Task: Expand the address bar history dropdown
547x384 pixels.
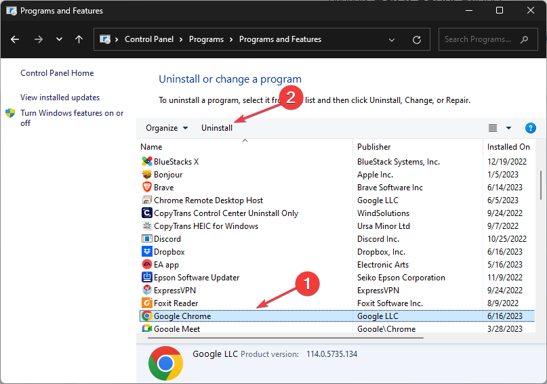Action: point(392,40)
